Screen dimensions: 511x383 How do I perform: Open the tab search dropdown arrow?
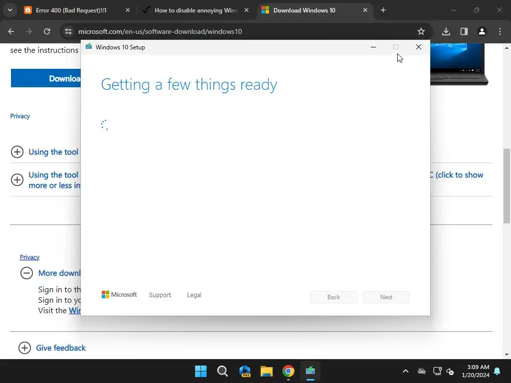pos(10,10)
